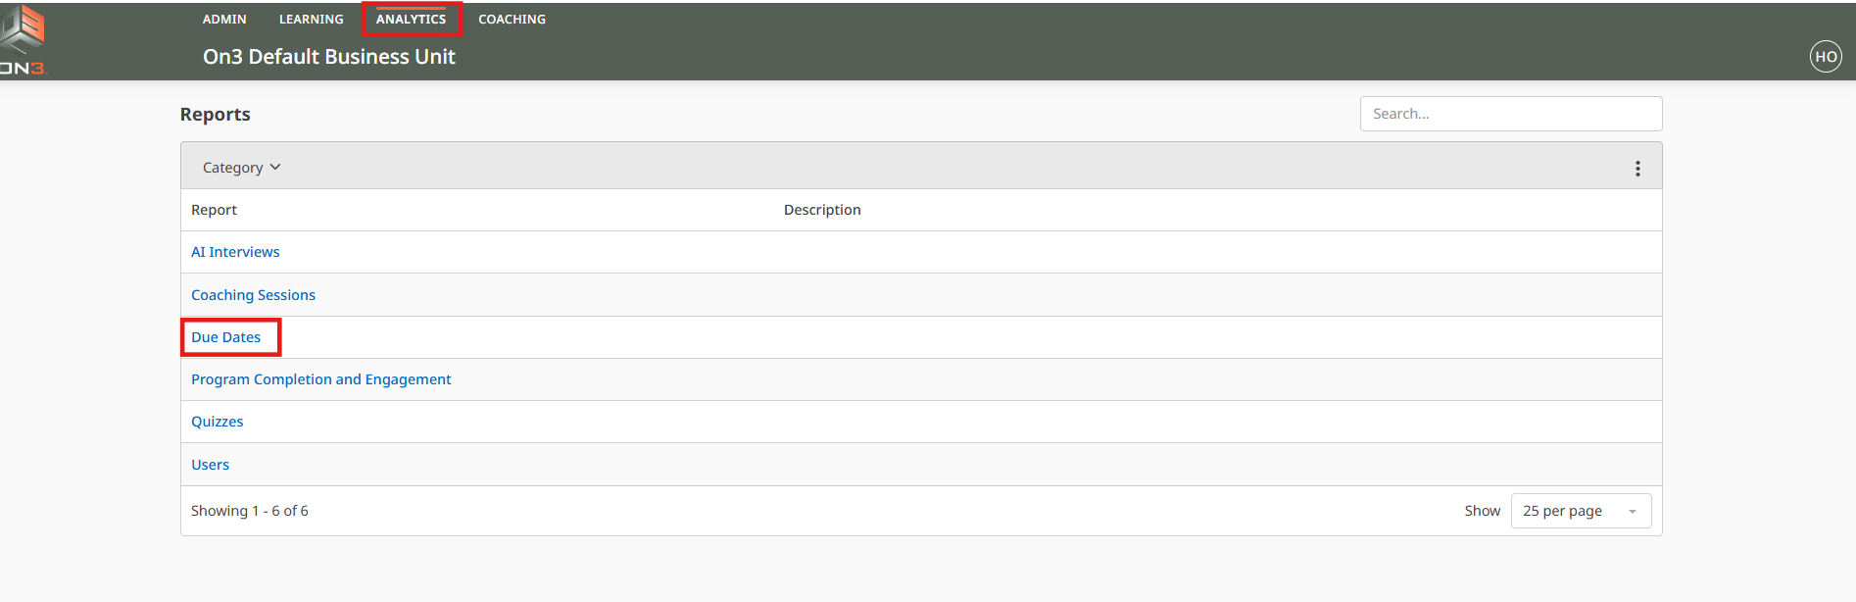Click the On3 Default Business Unit title
Screen dimensions: 1856x602
pos(328,57)
